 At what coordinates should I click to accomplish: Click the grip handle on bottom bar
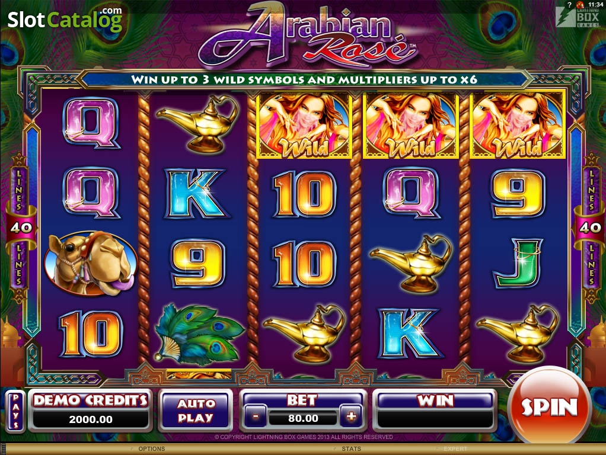coord(3,449)
